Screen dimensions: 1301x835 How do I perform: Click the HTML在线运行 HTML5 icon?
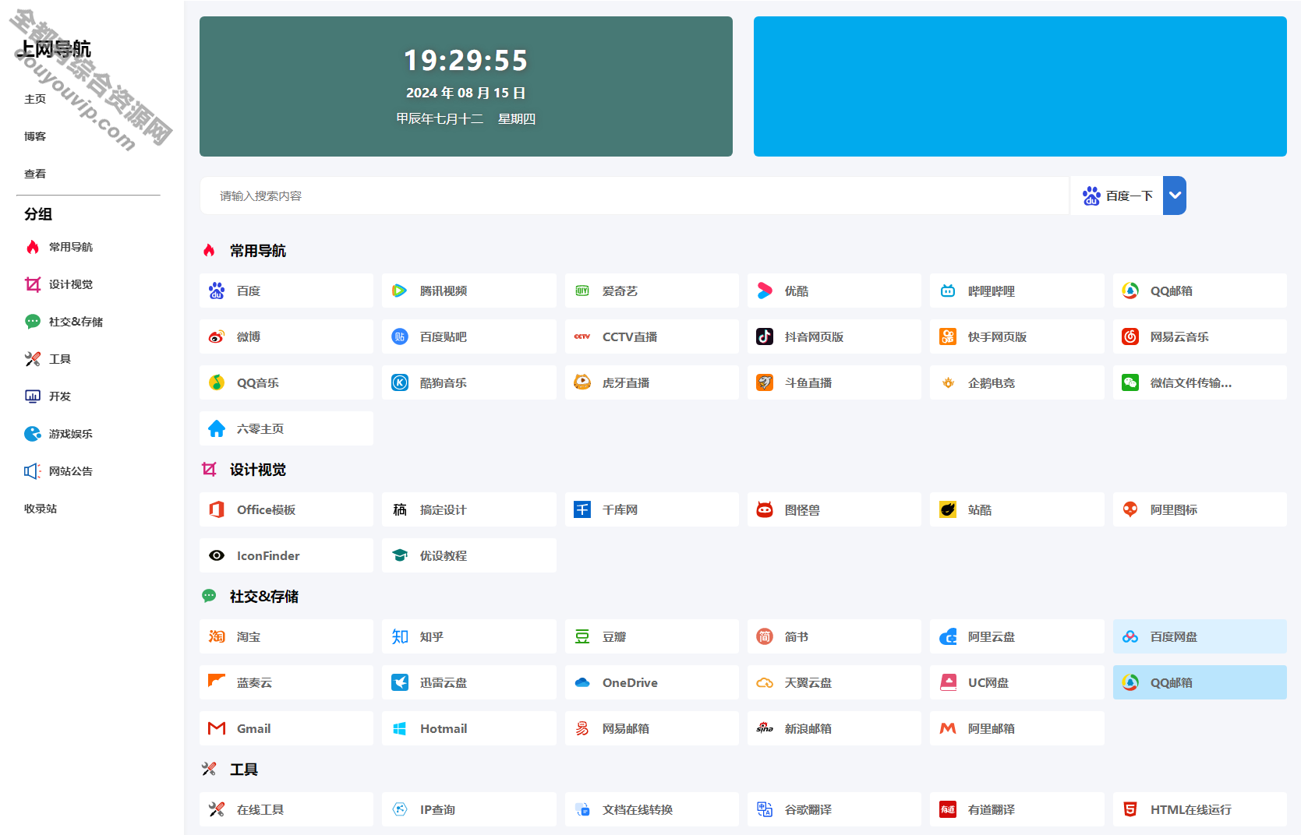pos(1130,809)
